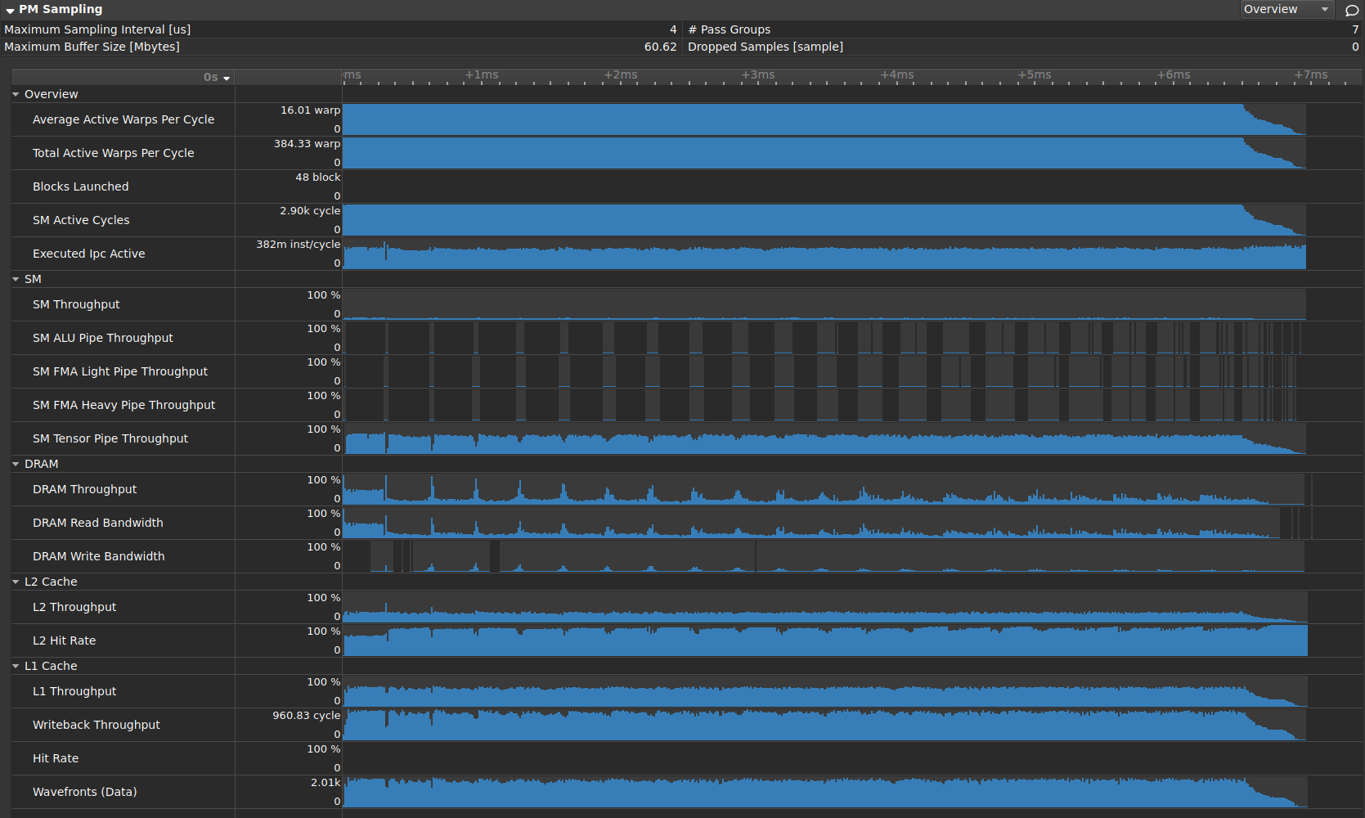The width and height of the screenshot is (1365, 818).
Task: Open the 0s timeline offset dropdown
Action: tap(216, 77)
